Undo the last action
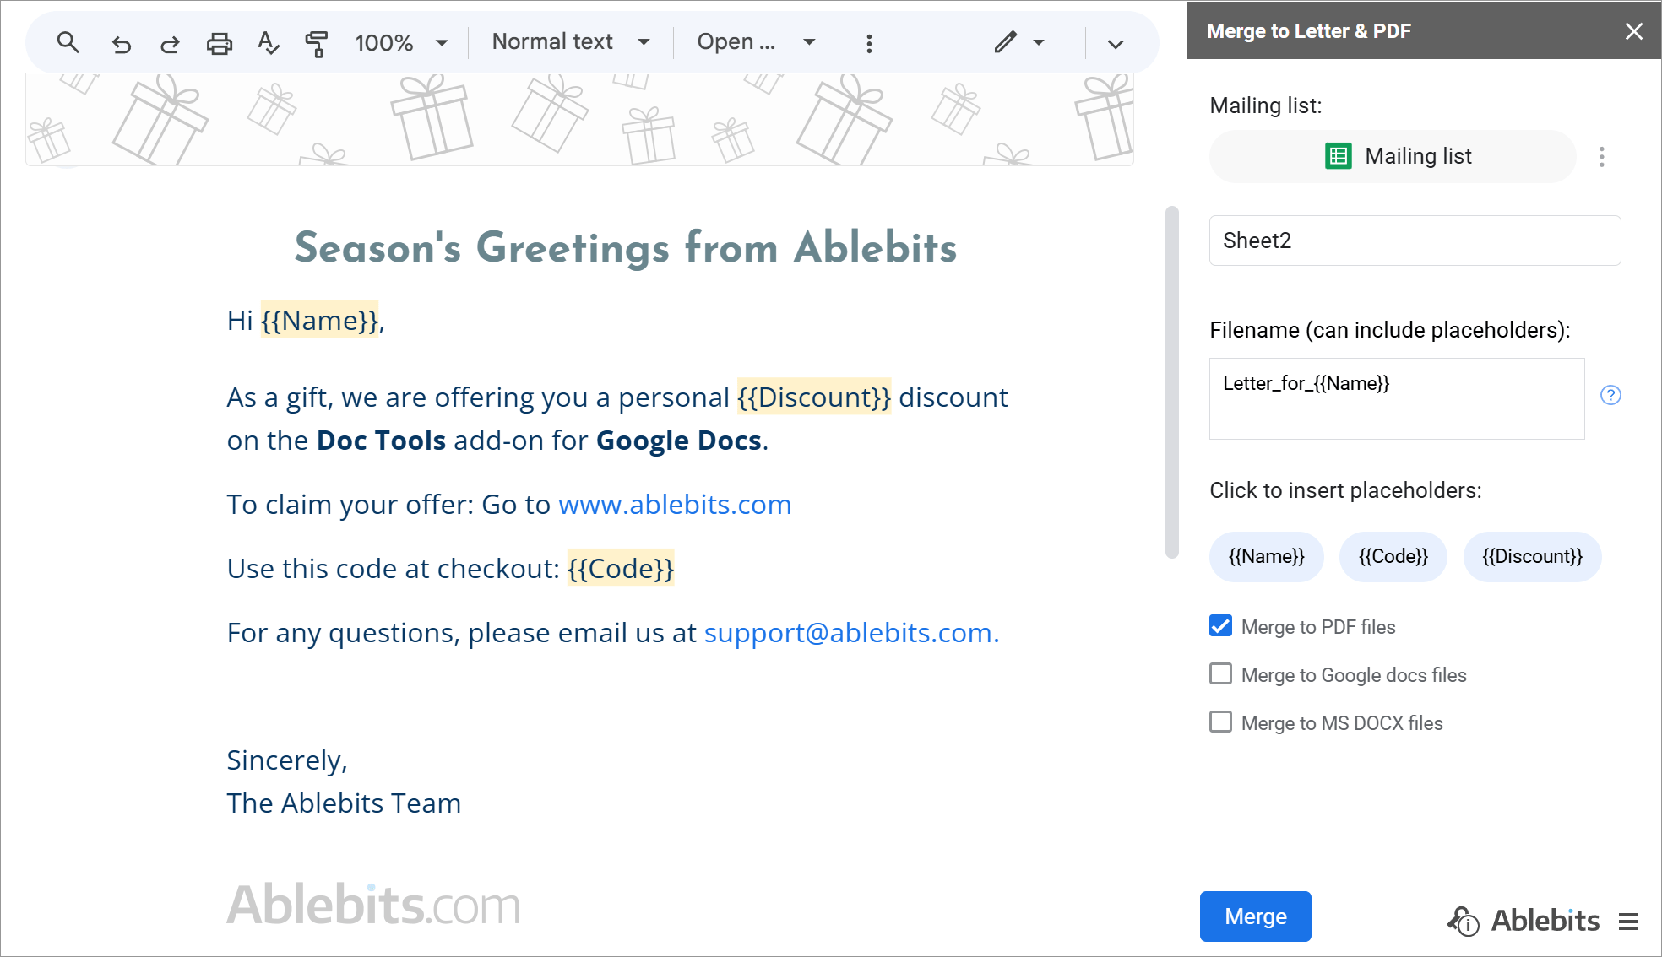The width and height of the screenshot is (1662, 957). tap(122, 43)
